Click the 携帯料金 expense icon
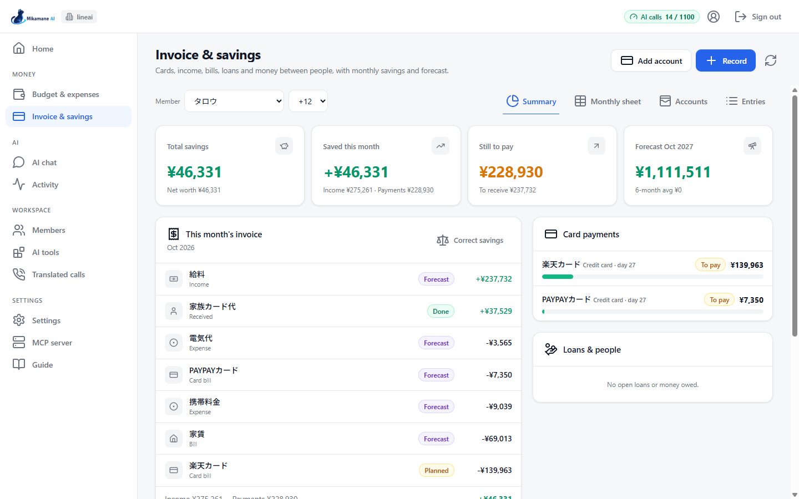This screenshot has height=499, width=799. click(174, 406)
